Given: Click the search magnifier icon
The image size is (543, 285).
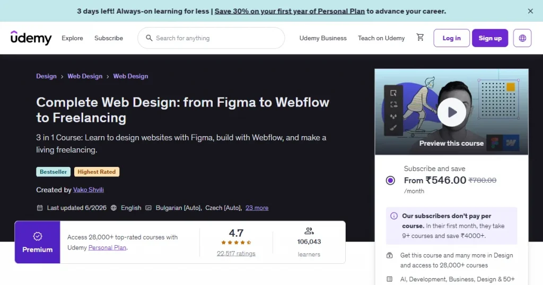Looking at the screenshot, I should pyautogui.click(x=149, y=38).
